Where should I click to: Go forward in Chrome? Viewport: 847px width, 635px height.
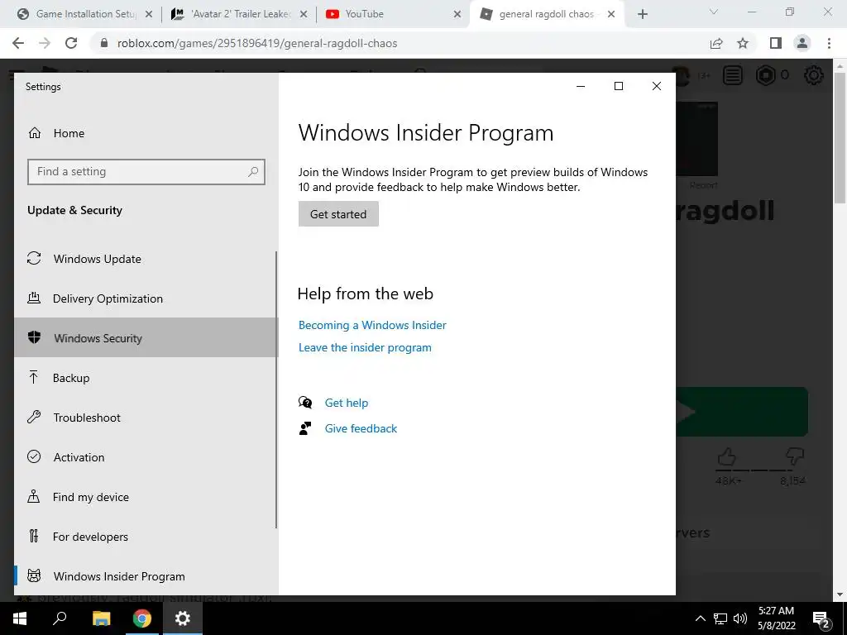click(45, 43)
